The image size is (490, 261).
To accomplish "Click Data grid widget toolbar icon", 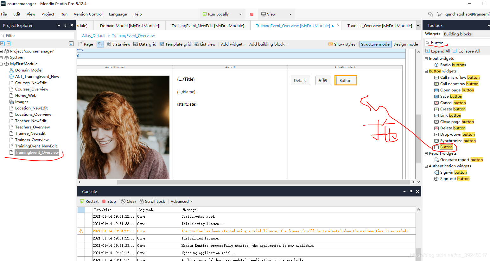I will 145,44.
